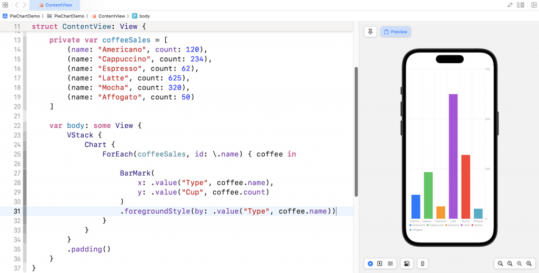Switch to selectable preview mode

380,263
